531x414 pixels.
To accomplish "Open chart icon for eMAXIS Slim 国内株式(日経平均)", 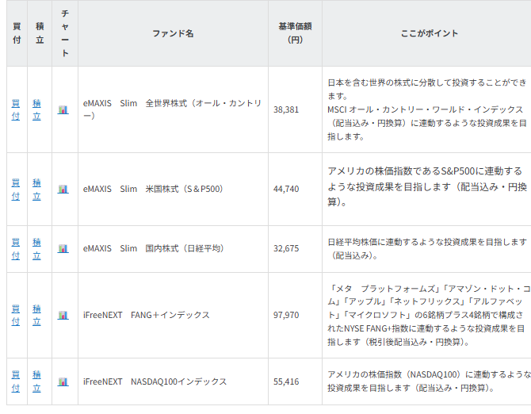I will (x=63, y=249).
